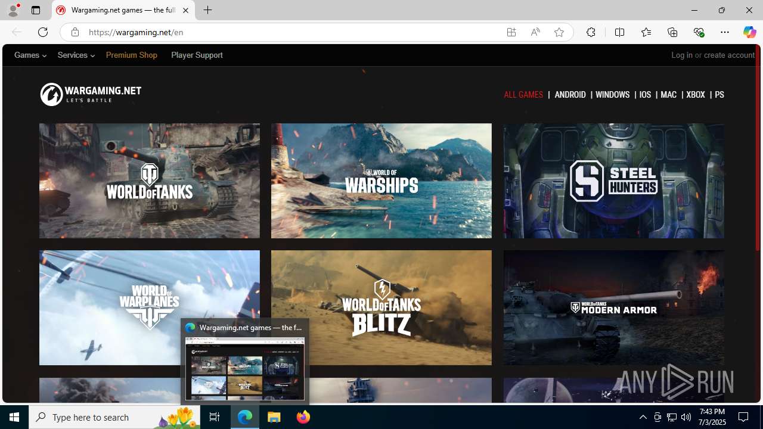
Task: Go to the Premium Shop
Action: pos(132,55)
